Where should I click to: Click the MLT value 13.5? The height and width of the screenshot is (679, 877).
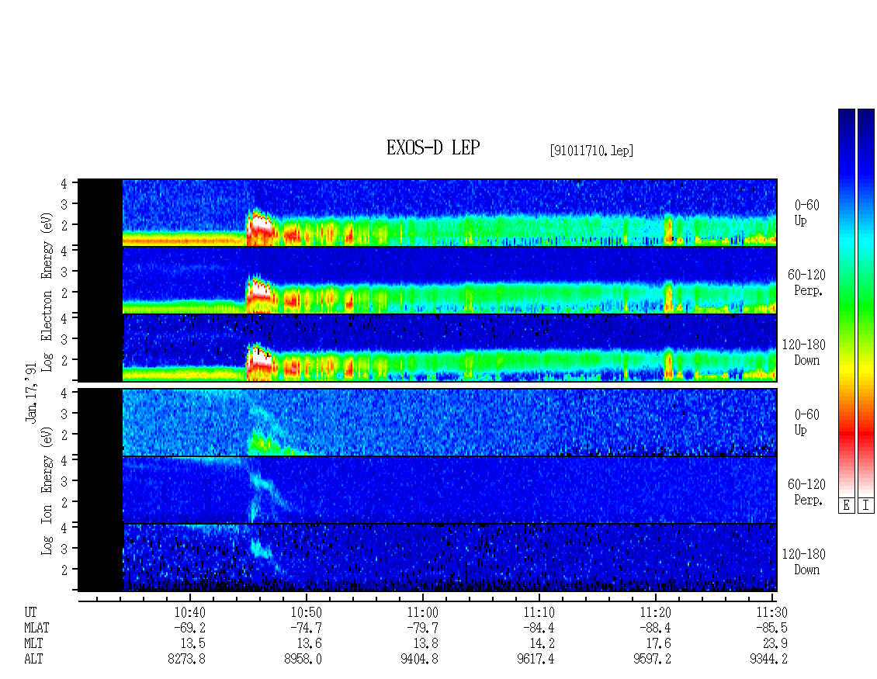pos(193,644)
